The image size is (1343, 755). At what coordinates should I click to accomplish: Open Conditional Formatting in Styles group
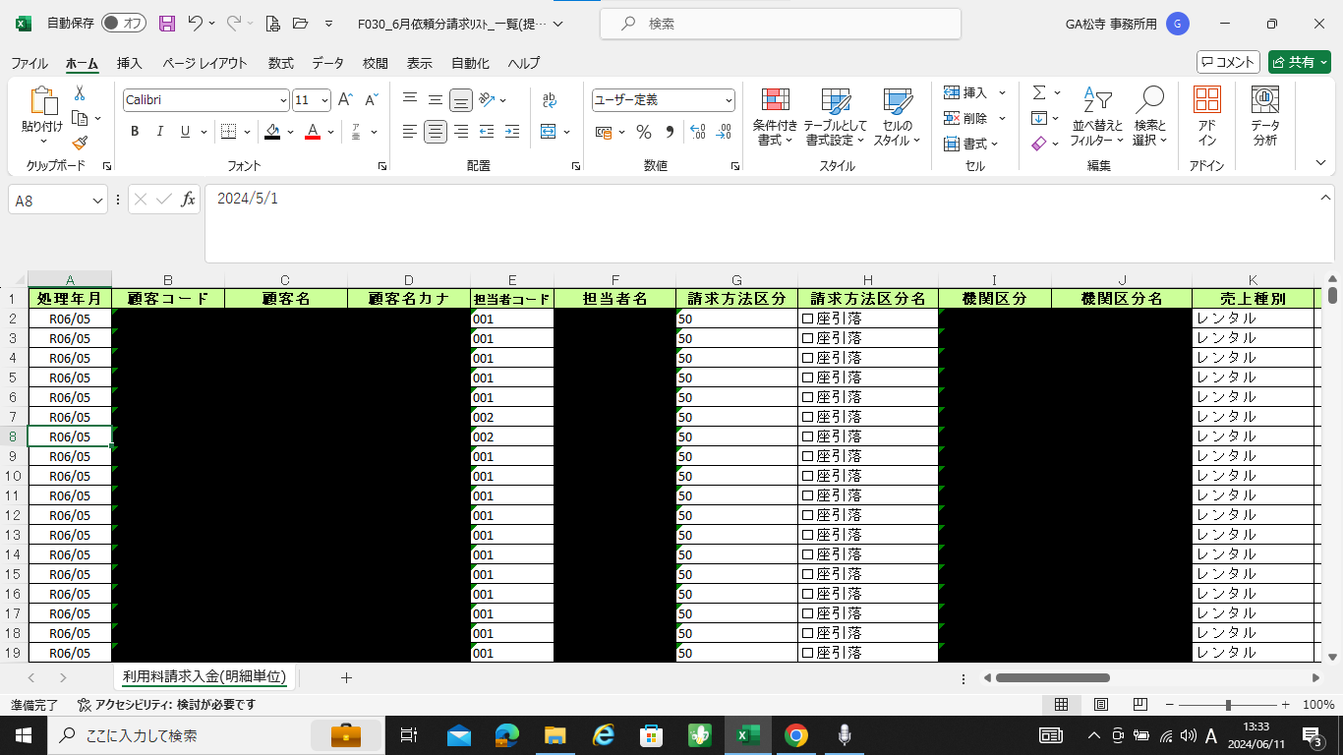click(775, 117)
